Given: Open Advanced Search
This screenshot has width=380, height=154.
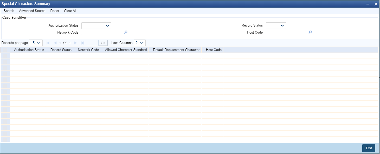Looking at the screenshot, I should click(32, 11).
